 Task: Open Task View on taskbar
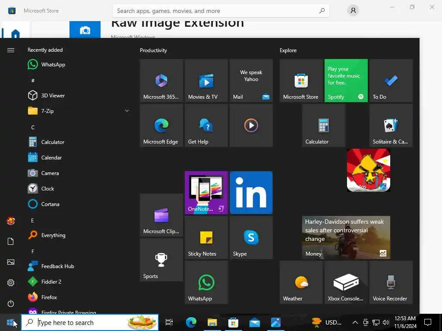pos(169,322)
